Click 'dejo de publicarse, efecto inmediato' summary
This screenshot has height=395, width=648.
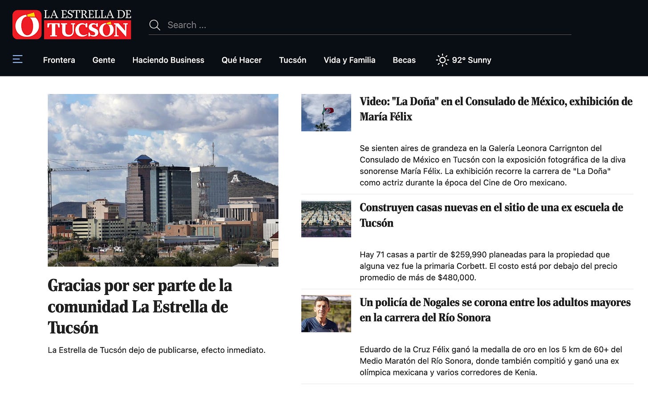157,350
